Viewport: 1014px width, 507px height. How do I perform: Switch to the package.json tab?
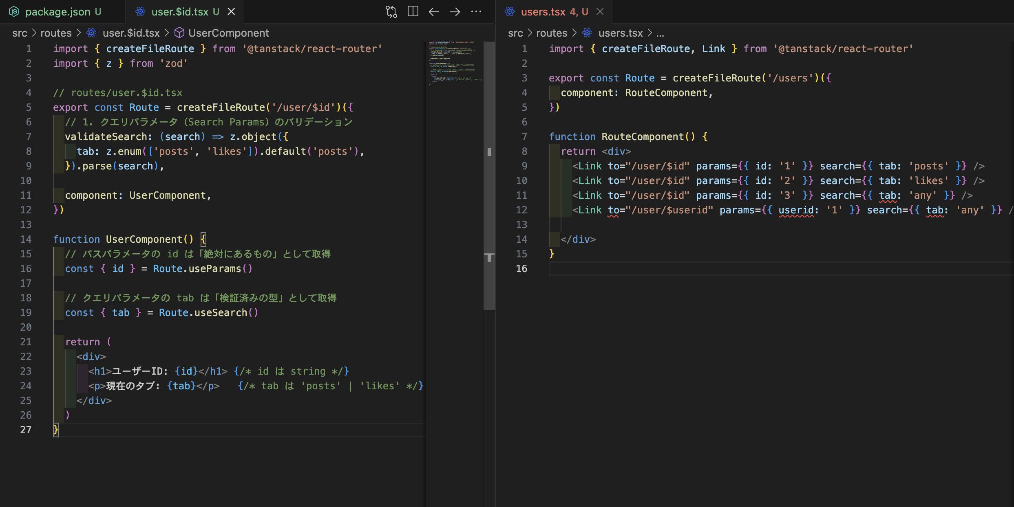tap(57, 12)
